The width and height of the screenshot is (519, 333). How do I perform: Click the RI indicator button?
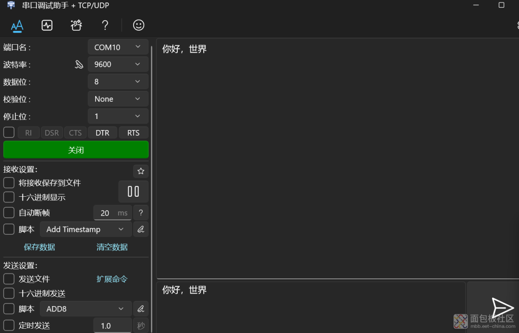[28, 132]
